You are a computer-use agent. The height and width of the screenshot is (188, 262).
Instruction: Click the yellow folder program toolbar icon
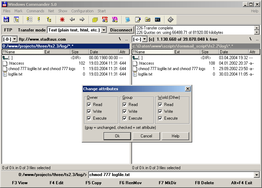(x=147, y=19)
